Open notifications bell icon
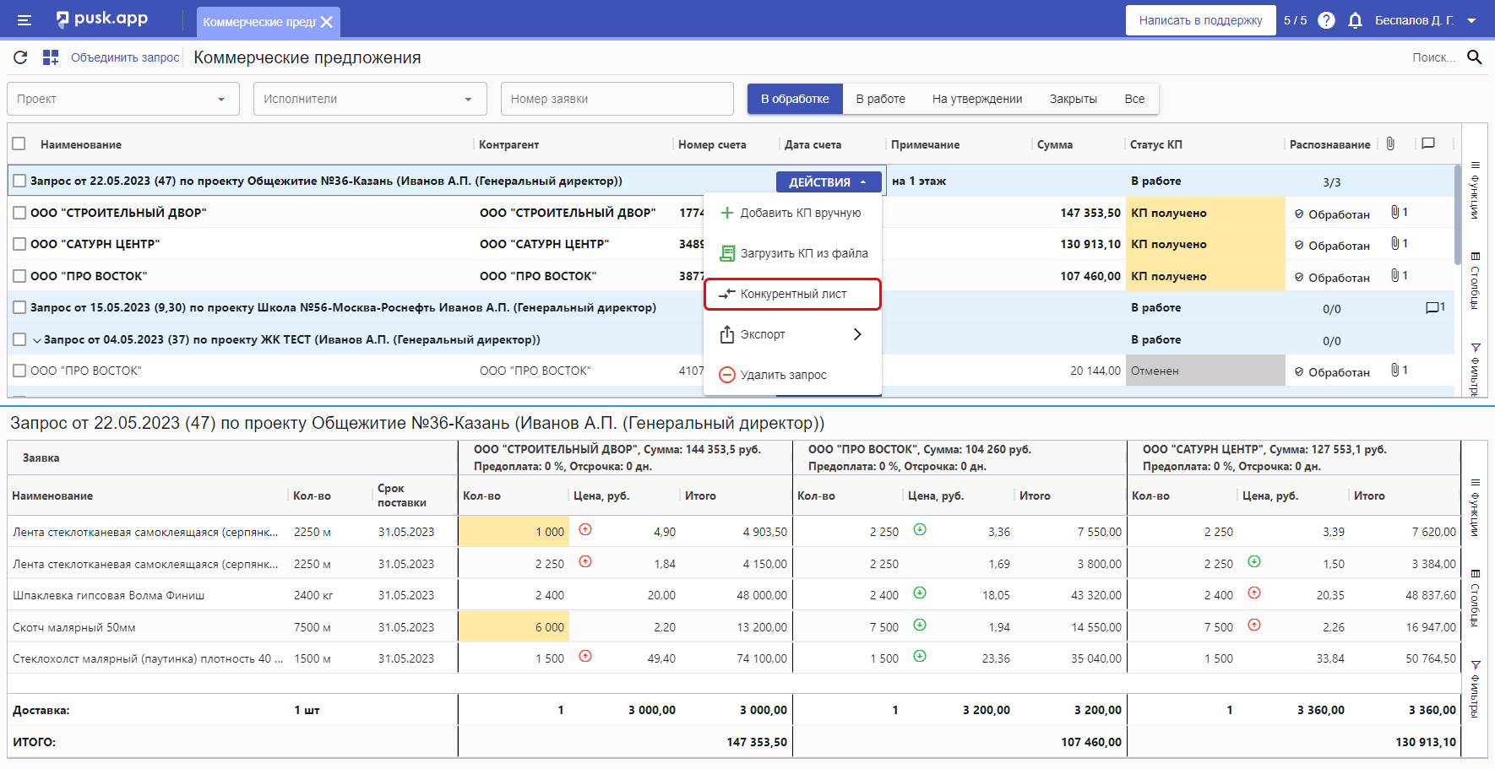This screenshot has height=769, width=1495. pos(1355,20)
